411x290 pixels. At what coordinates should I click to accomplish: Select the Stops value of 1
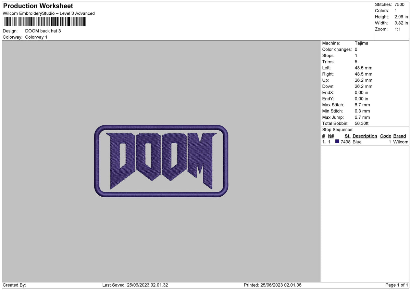pos(356,55)
